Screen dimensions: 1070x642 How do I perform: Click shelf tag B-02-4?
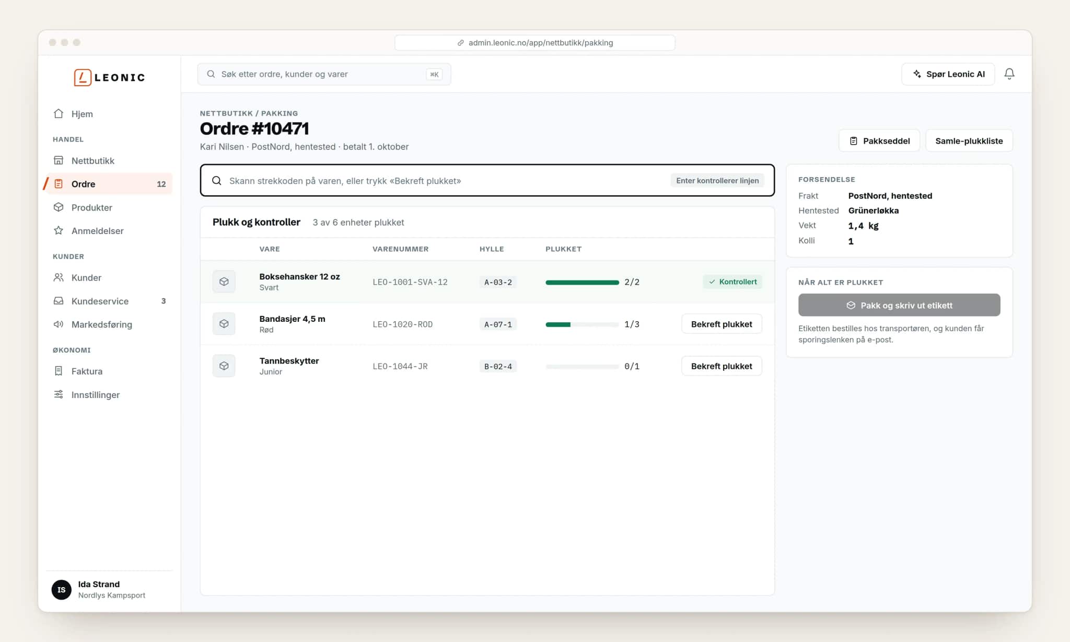pyautogui.click(x=498, y=367)
